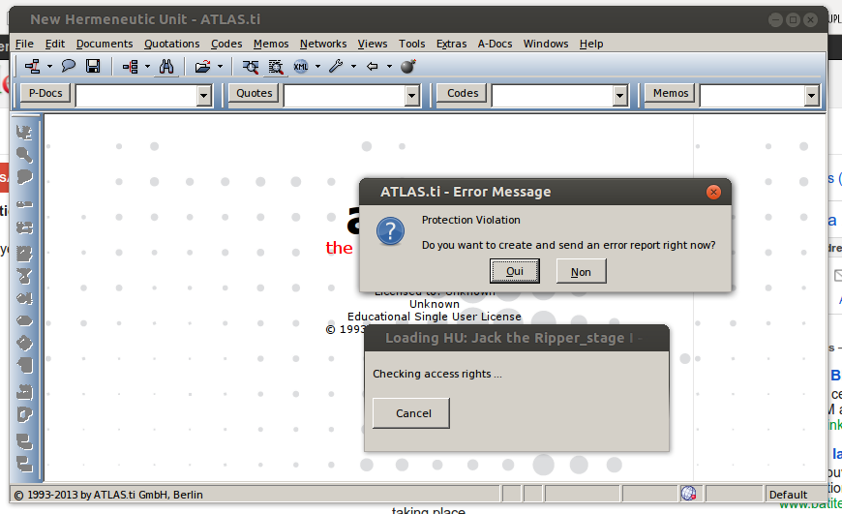
Task: Cancel the Loading HU dialog
Action: pos(411,413)
